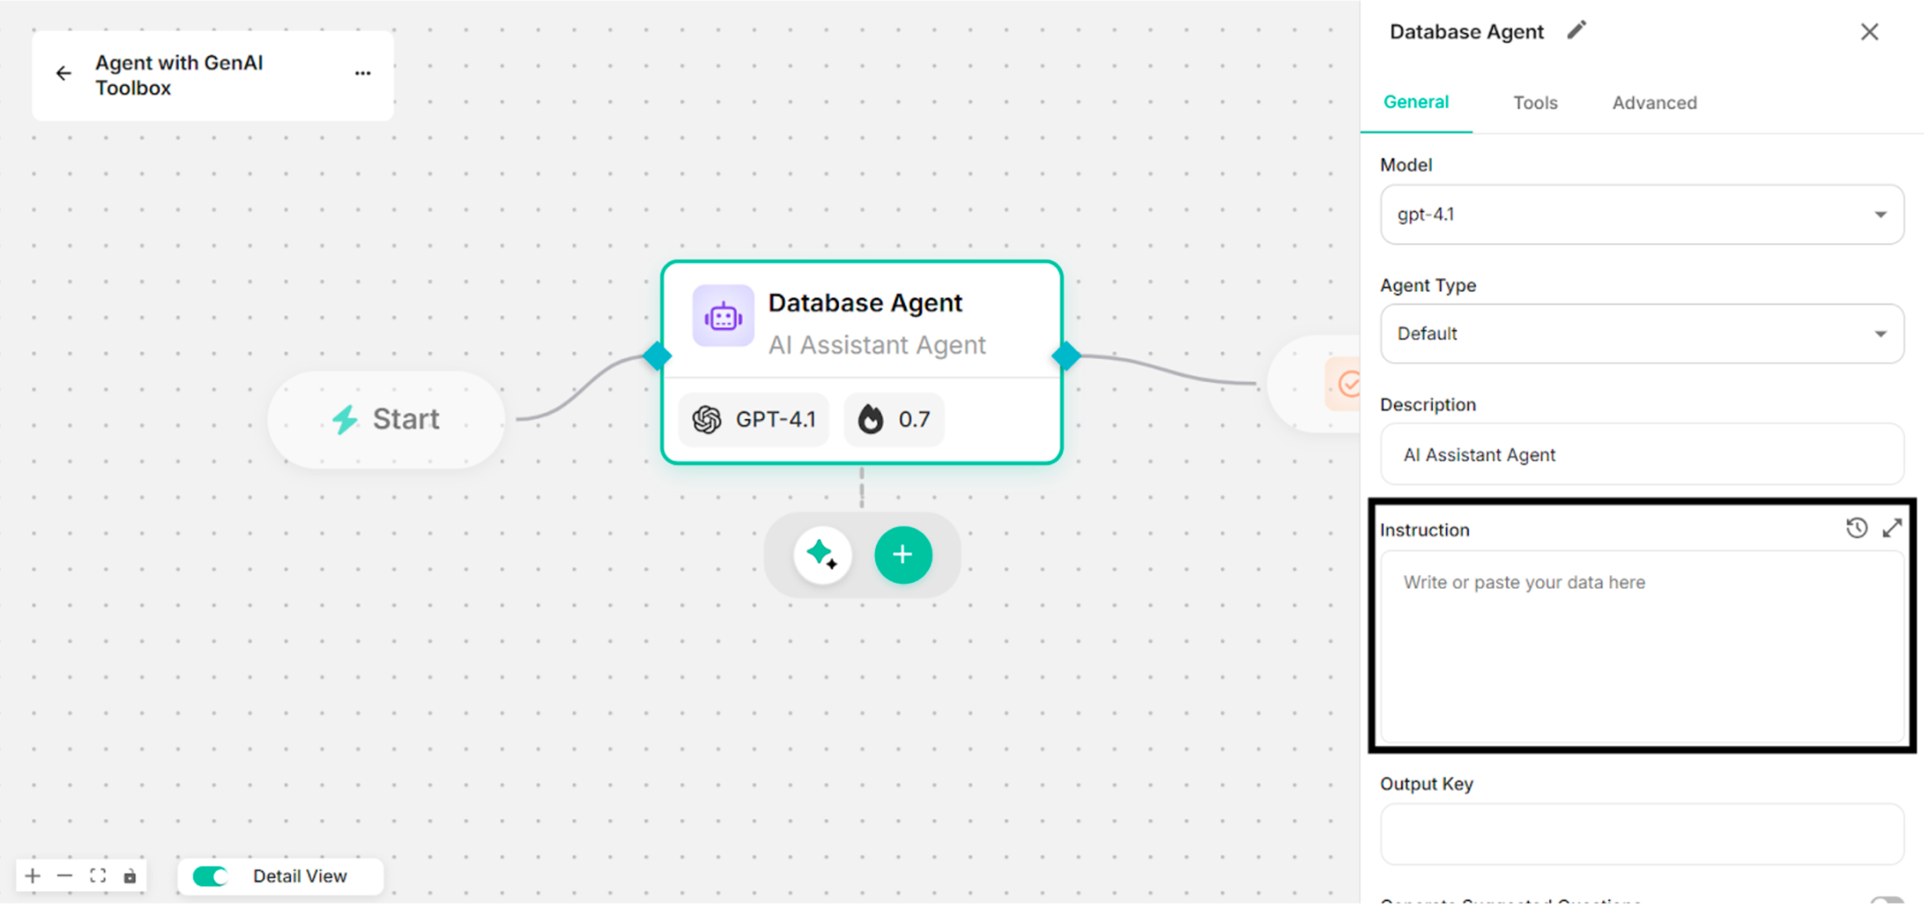This screenshot has height=908, width=1929.
Task: Close the Database Agent panel
Action: 1869,31
